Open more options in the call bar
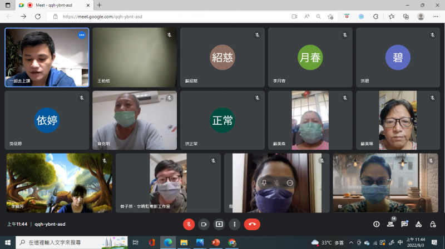This screenshot has height=249, width=445. coord(235,224)
